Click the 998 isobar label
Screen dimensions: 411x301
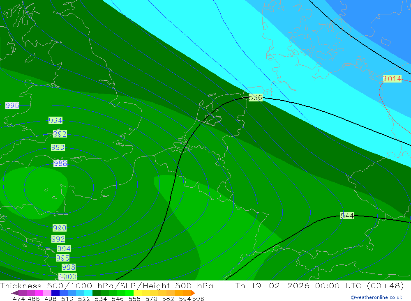69,267
